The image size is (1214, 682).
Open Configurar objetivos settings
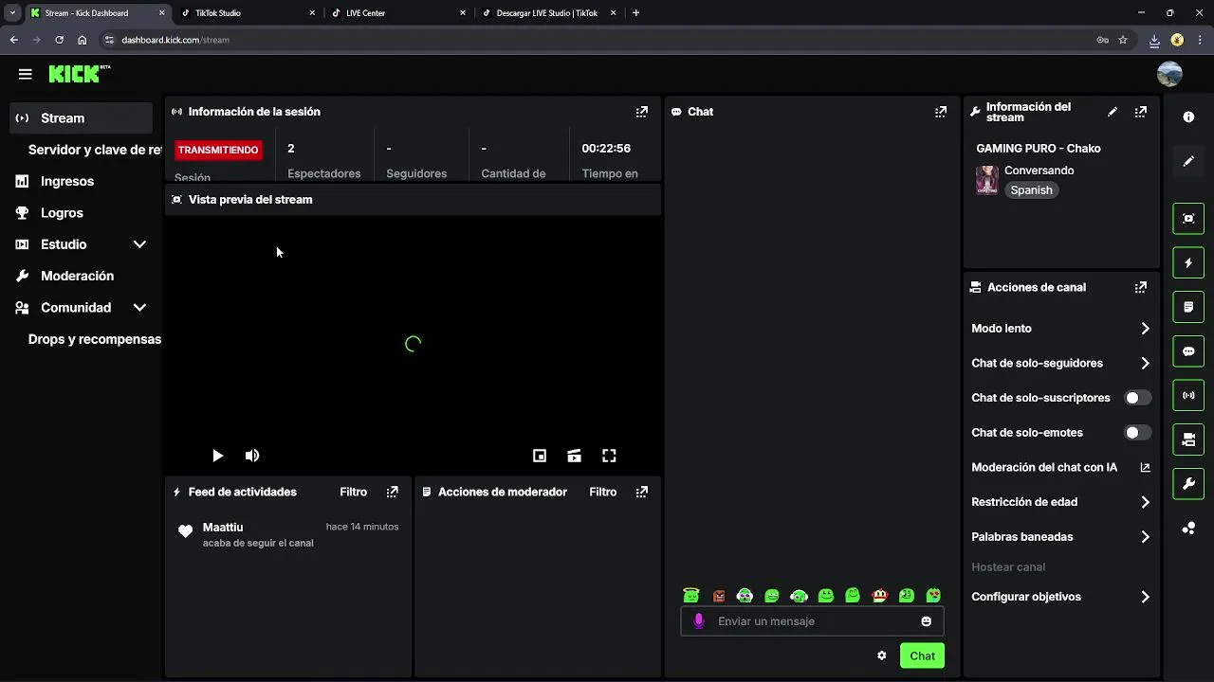(x=1060, y=597)
